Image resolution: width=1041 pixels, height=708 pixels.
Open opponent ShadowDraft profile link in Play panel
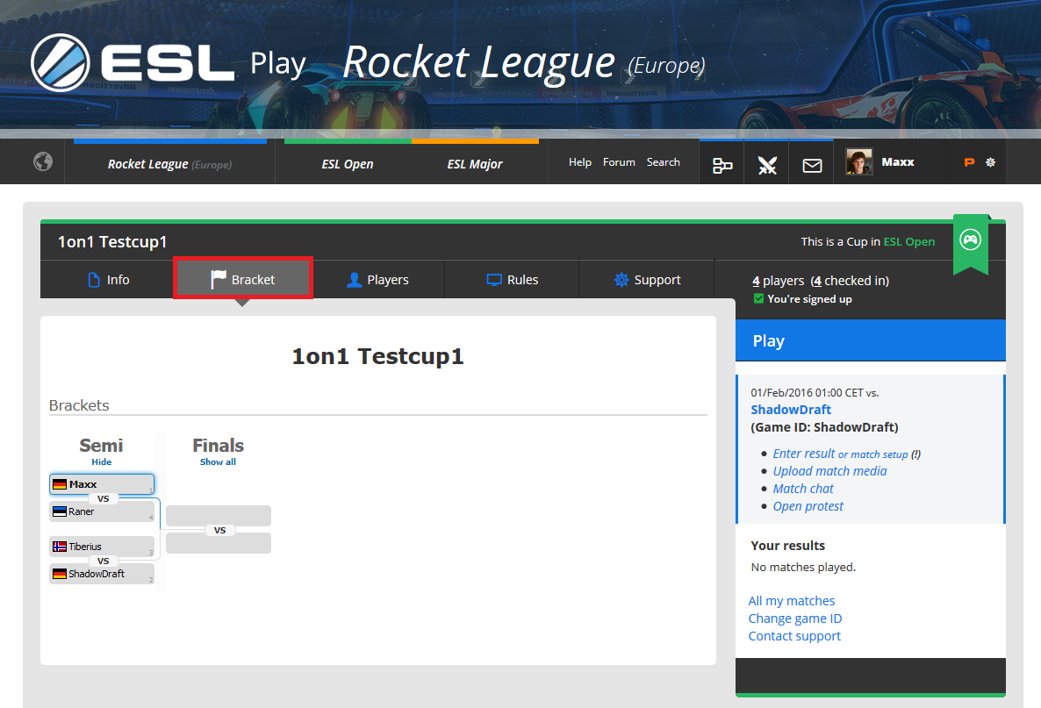[791, 410]
